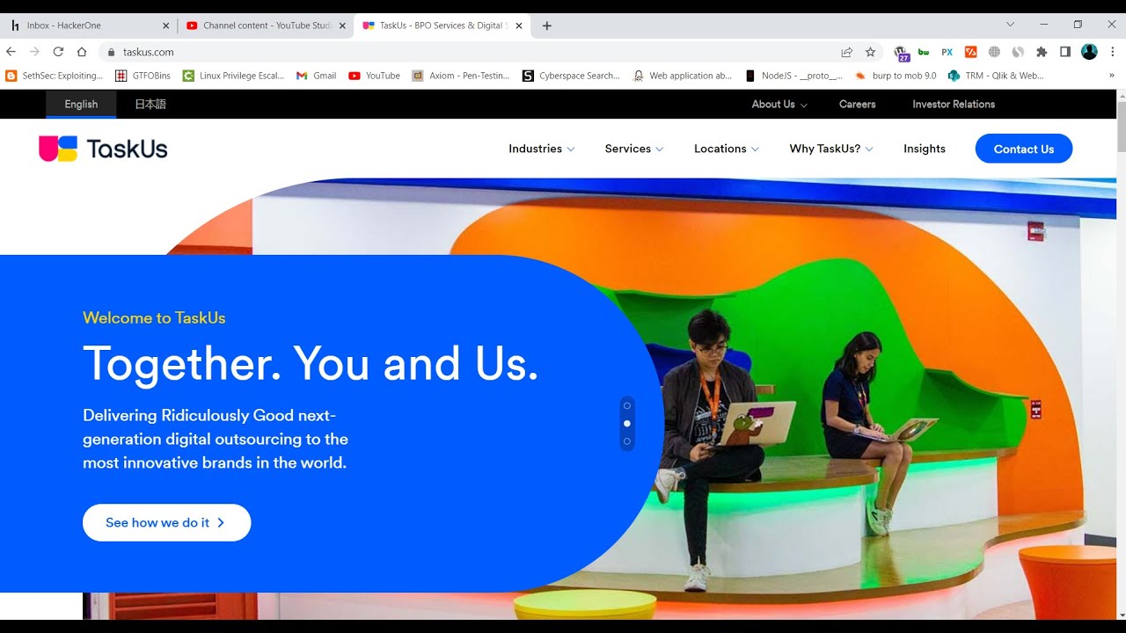This screenshot has width=1126, height=633.
Task: Open the TRM - Qlik & Web bookmark
Action: click(996, 76)
